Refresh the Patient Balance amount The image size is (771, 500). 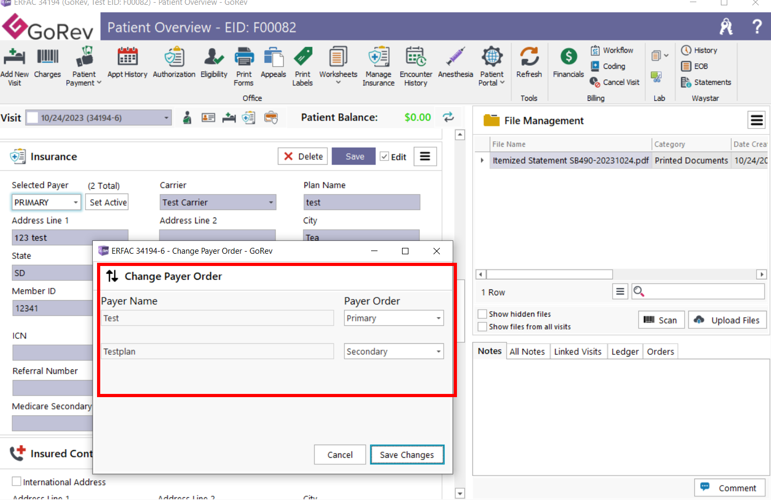tap(448, 117)
